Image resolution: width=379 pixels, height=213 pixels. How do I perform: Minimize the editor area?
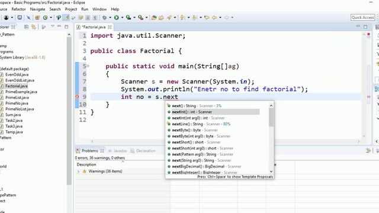358,26
